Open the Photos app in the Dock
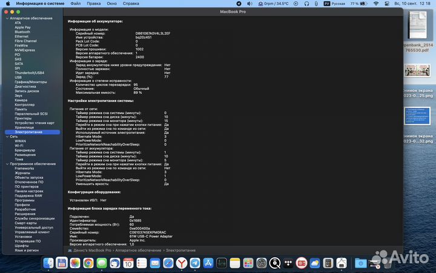Screen dimensions: 436x273 75,263
